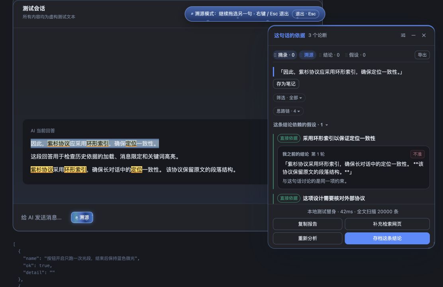Click the sentence 该协议保留原文的段落结构。

pyautogui.click(x=202, y=170)
